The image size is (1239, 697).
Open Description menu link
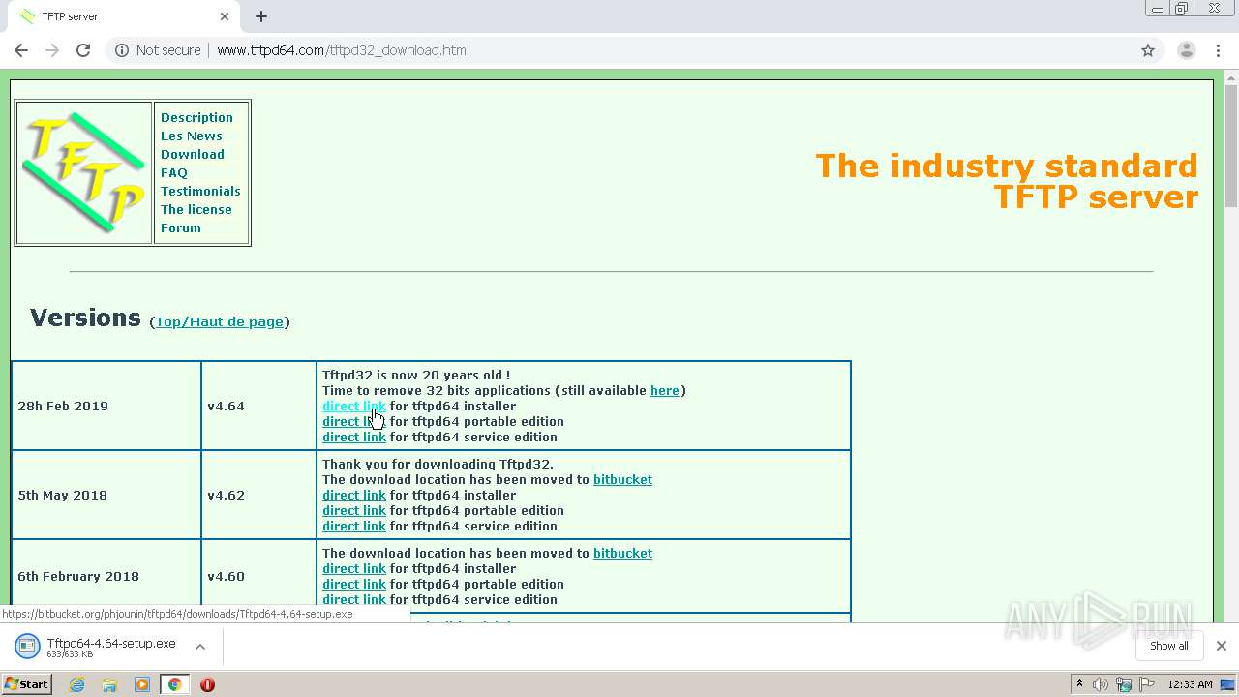click(x=196, y=117)
